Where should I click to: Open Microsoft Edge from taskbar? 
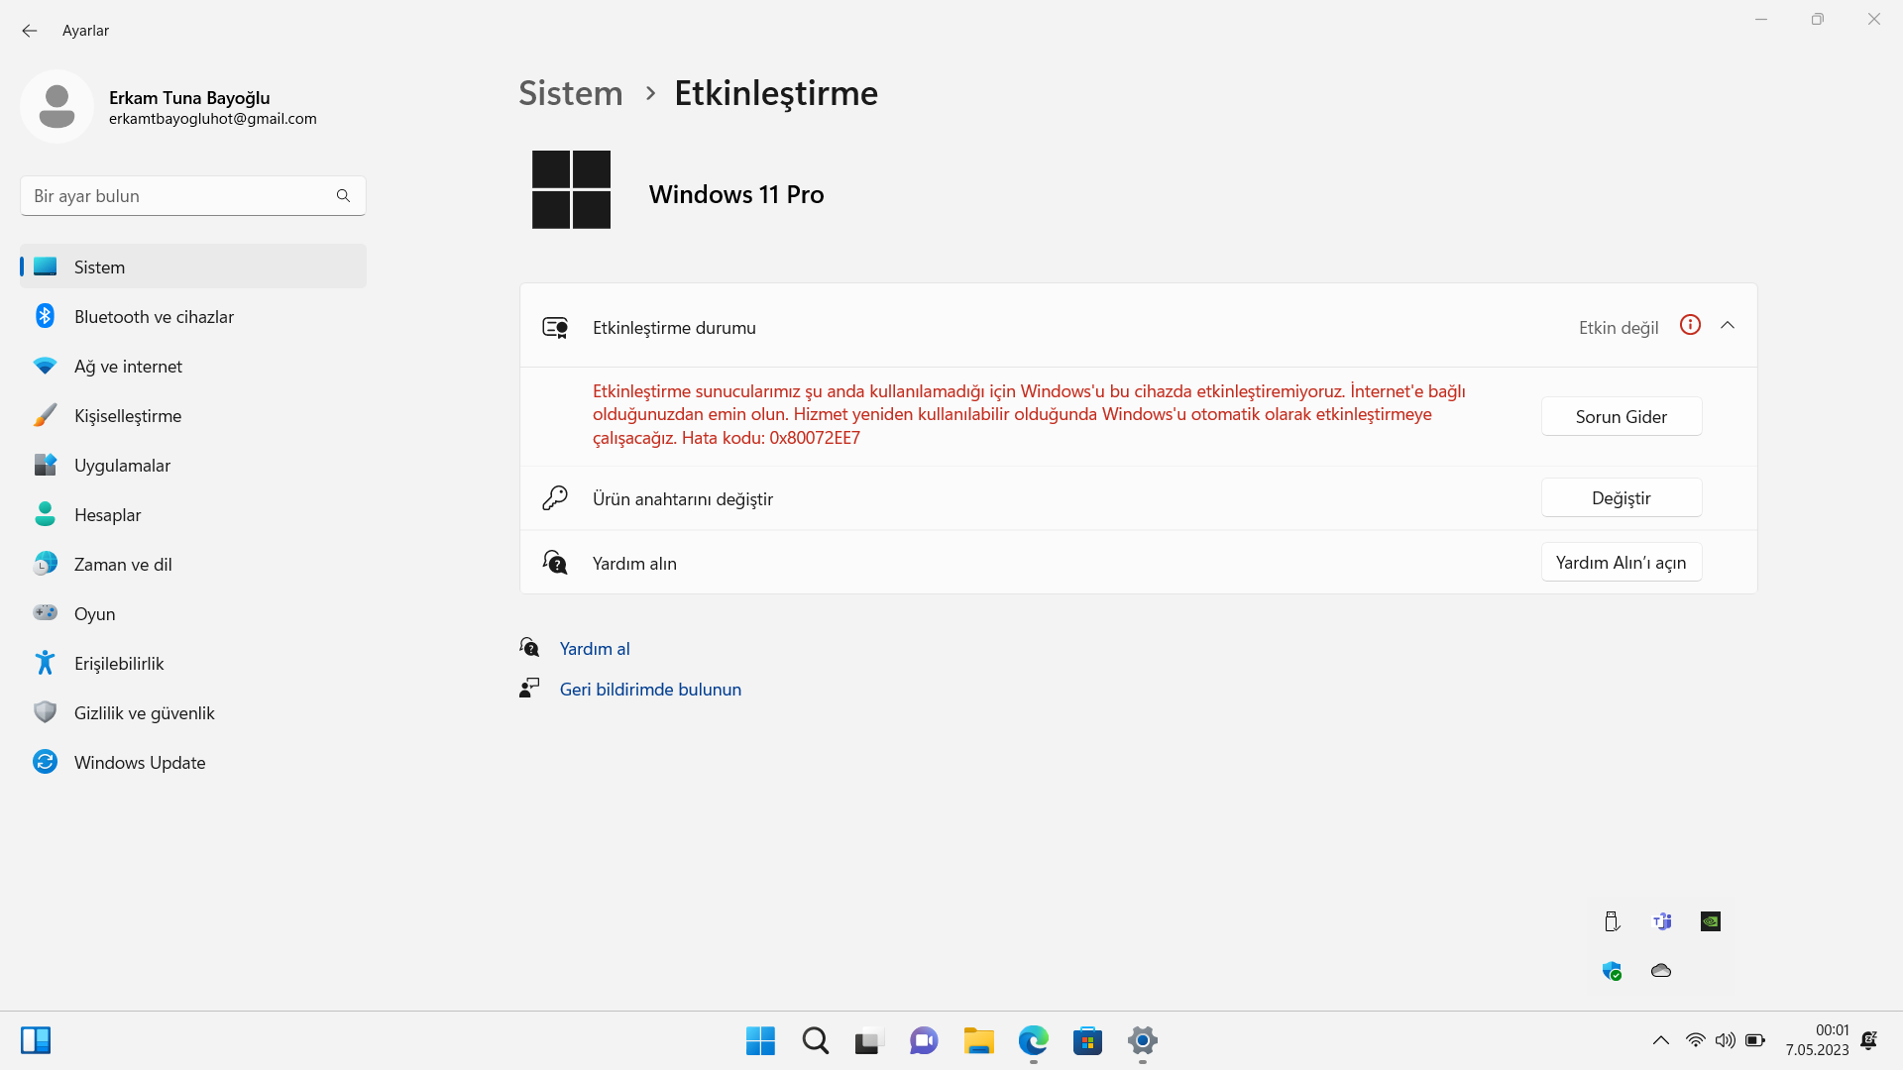click(x=1033, y=1040)
